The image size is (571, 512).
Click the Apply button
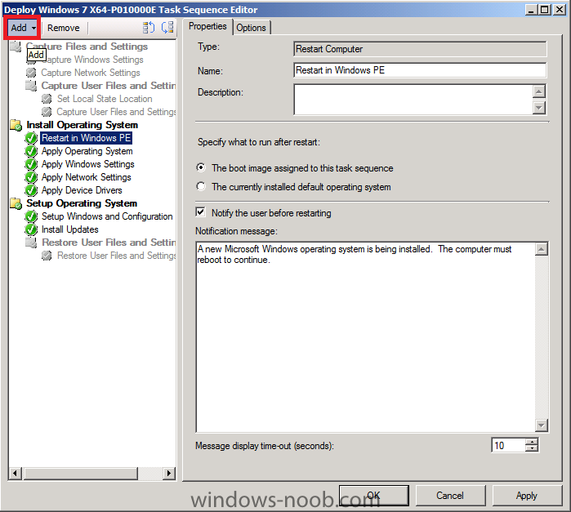527,496
